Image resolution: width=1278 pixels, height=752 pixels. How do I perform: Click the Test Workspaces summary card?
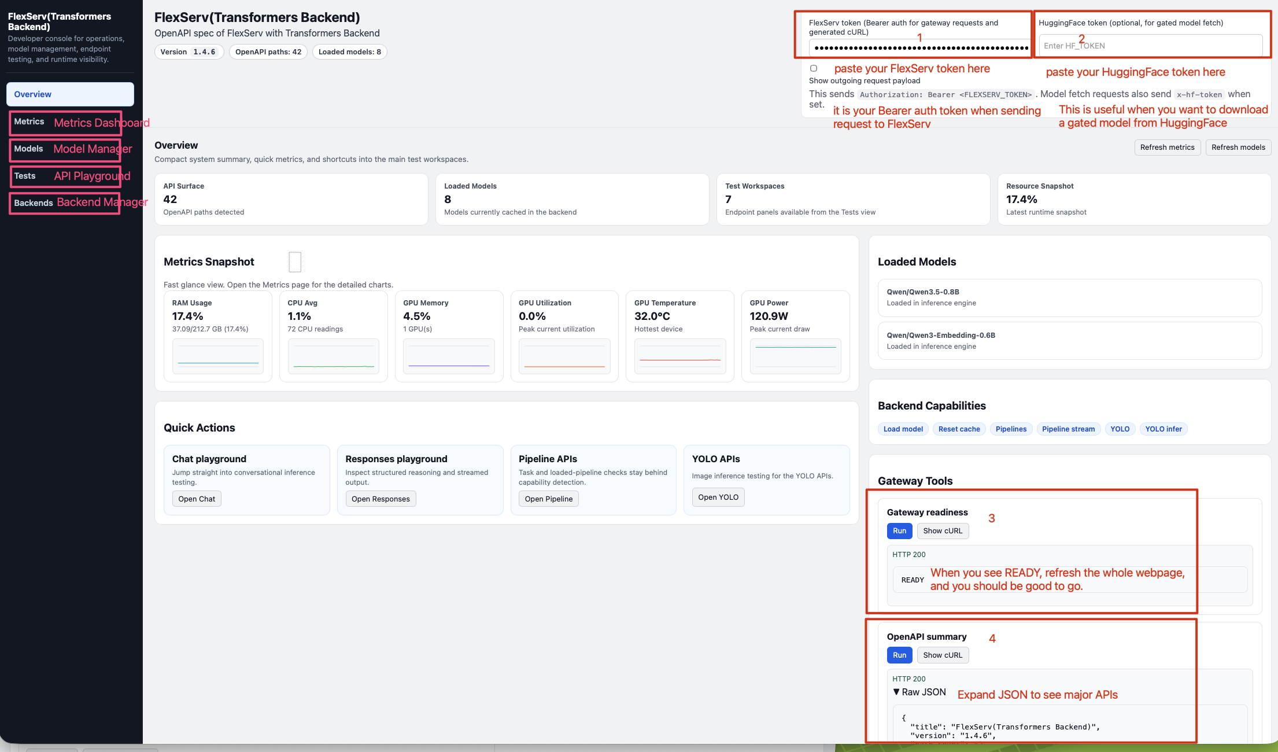854,200
